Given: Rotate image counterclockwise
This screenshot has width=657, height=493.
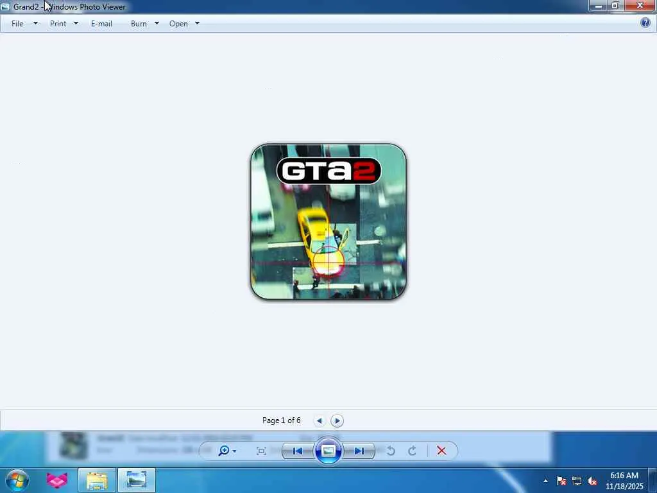Looking at the screenshot, I should 391,451.
